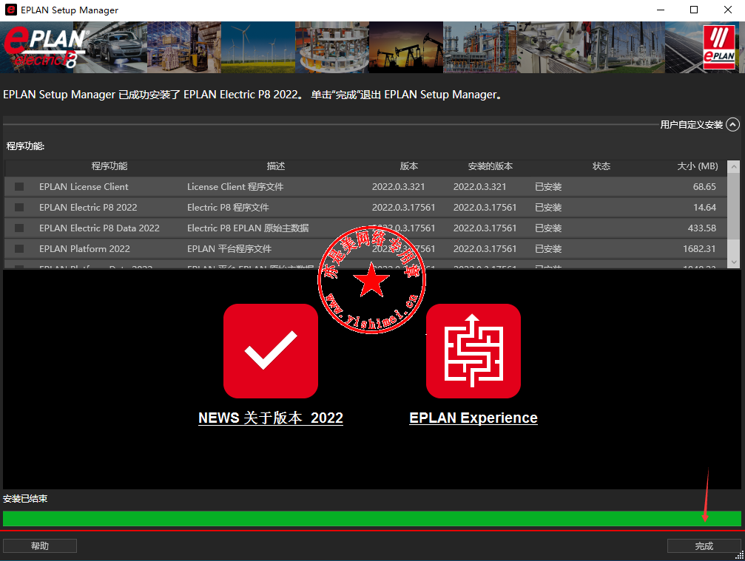Click the red EPLAN logo in banner corner

719,47
